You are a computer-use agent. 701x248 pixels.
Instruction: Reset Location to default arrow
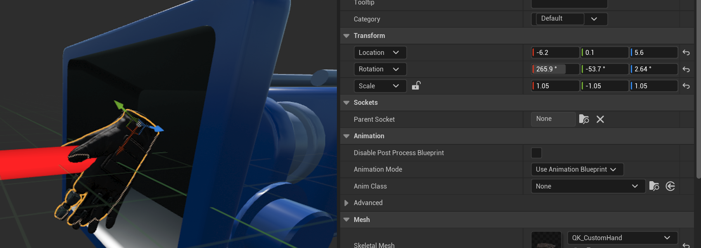(x=686, y=52)
